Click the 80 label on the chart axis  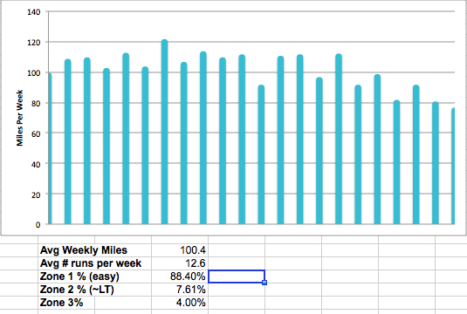click(x=36, y=104)
